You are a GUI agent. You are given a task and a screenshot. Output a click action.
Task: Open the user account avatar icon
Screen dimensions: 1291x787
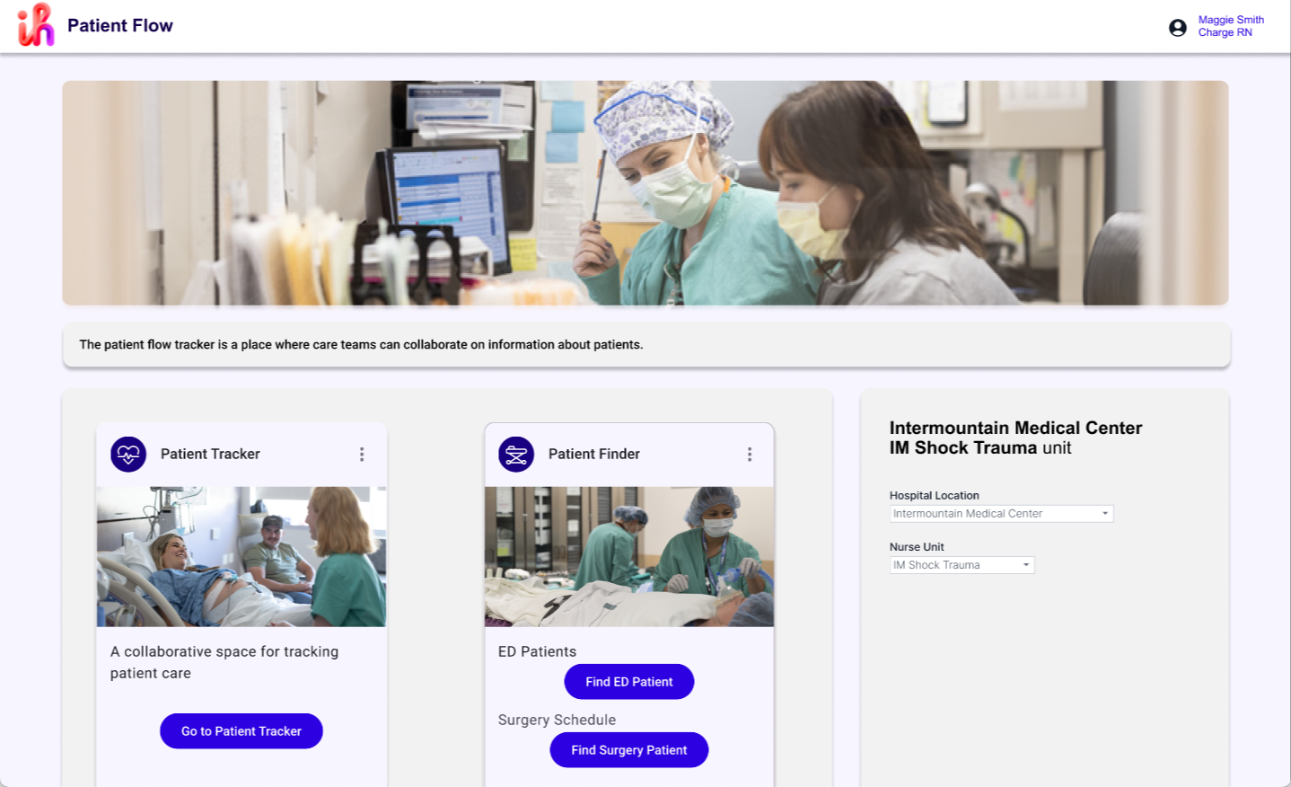tap(1177, 28)
